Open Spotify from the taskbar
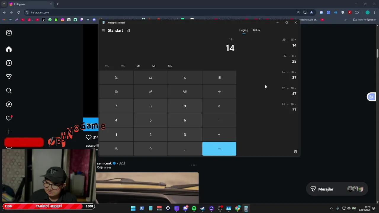379x213 pixels. pyautogui.click(x=194, y=208)
